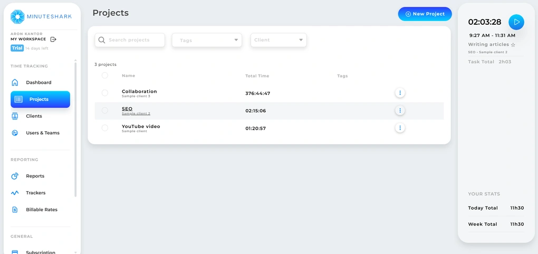This screenshot has height=254, width=538.
Task: Select the Collaboration project checkbox
Action: point(105,93)
